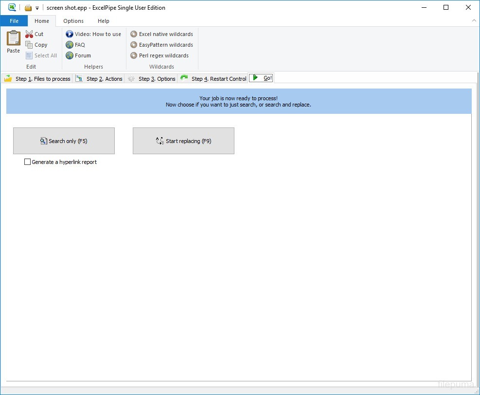Switch to Step 2. Actions tab

(99, 78)
